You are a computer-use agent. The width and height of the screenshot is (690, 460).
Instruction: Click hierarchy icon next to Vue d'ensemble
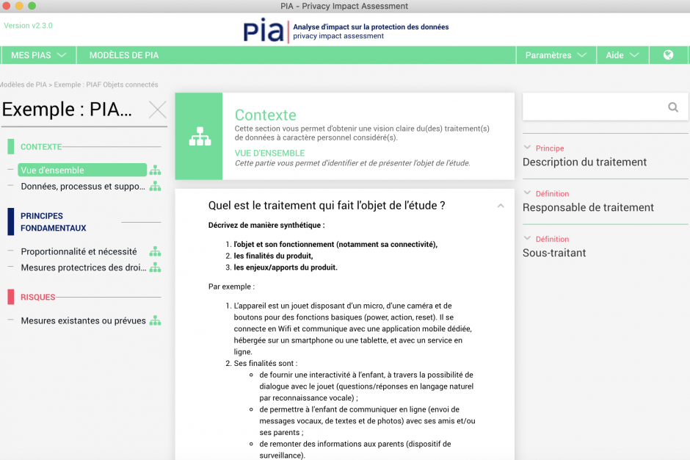point(155,170)
